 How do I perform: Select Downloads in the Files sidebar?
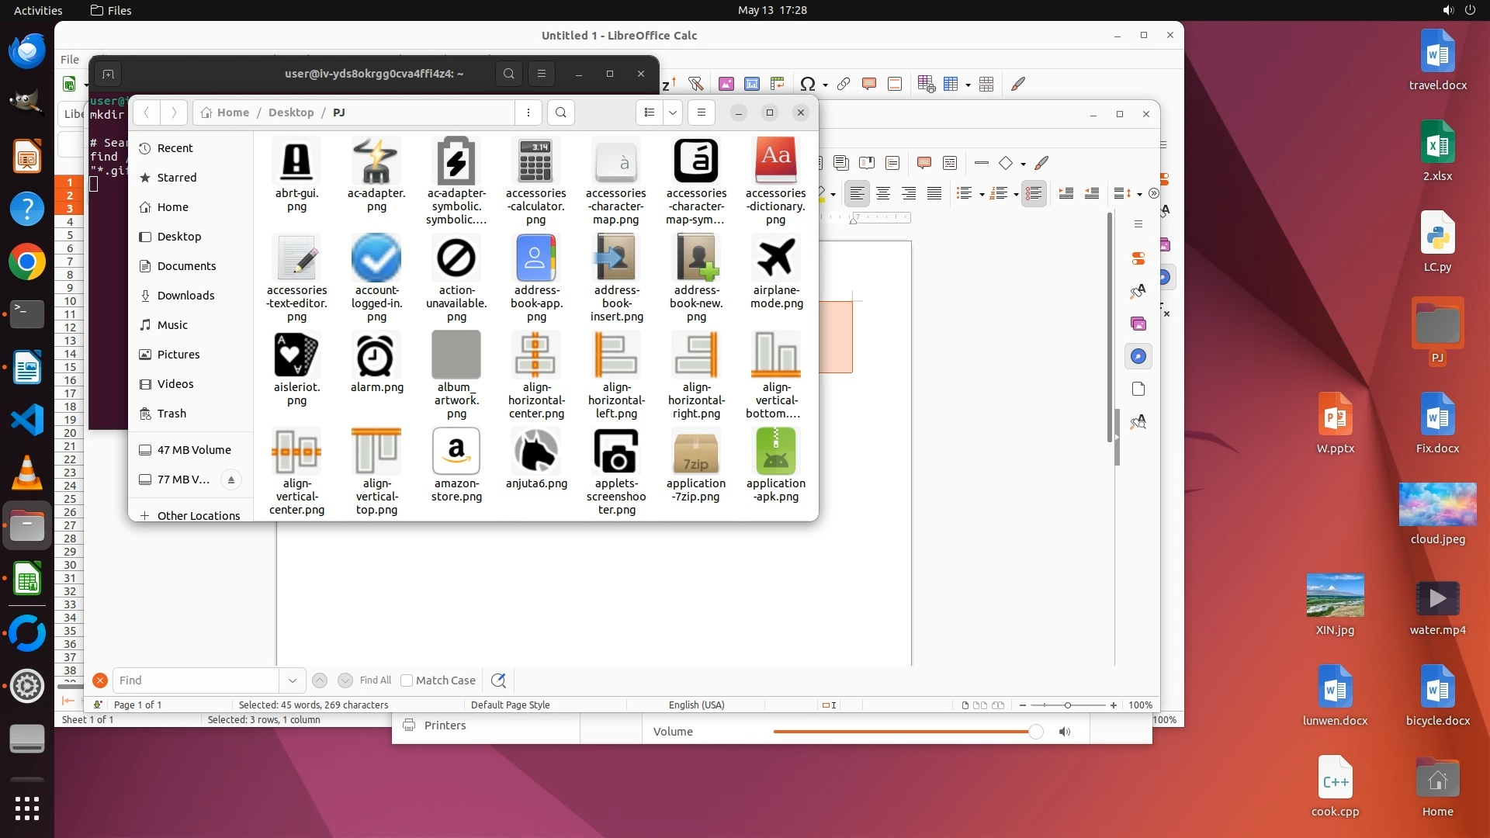(x=185, y=296)
